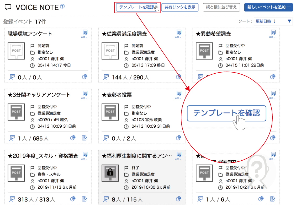Open the ソート 更新日時 dropdown

[273, 21]
